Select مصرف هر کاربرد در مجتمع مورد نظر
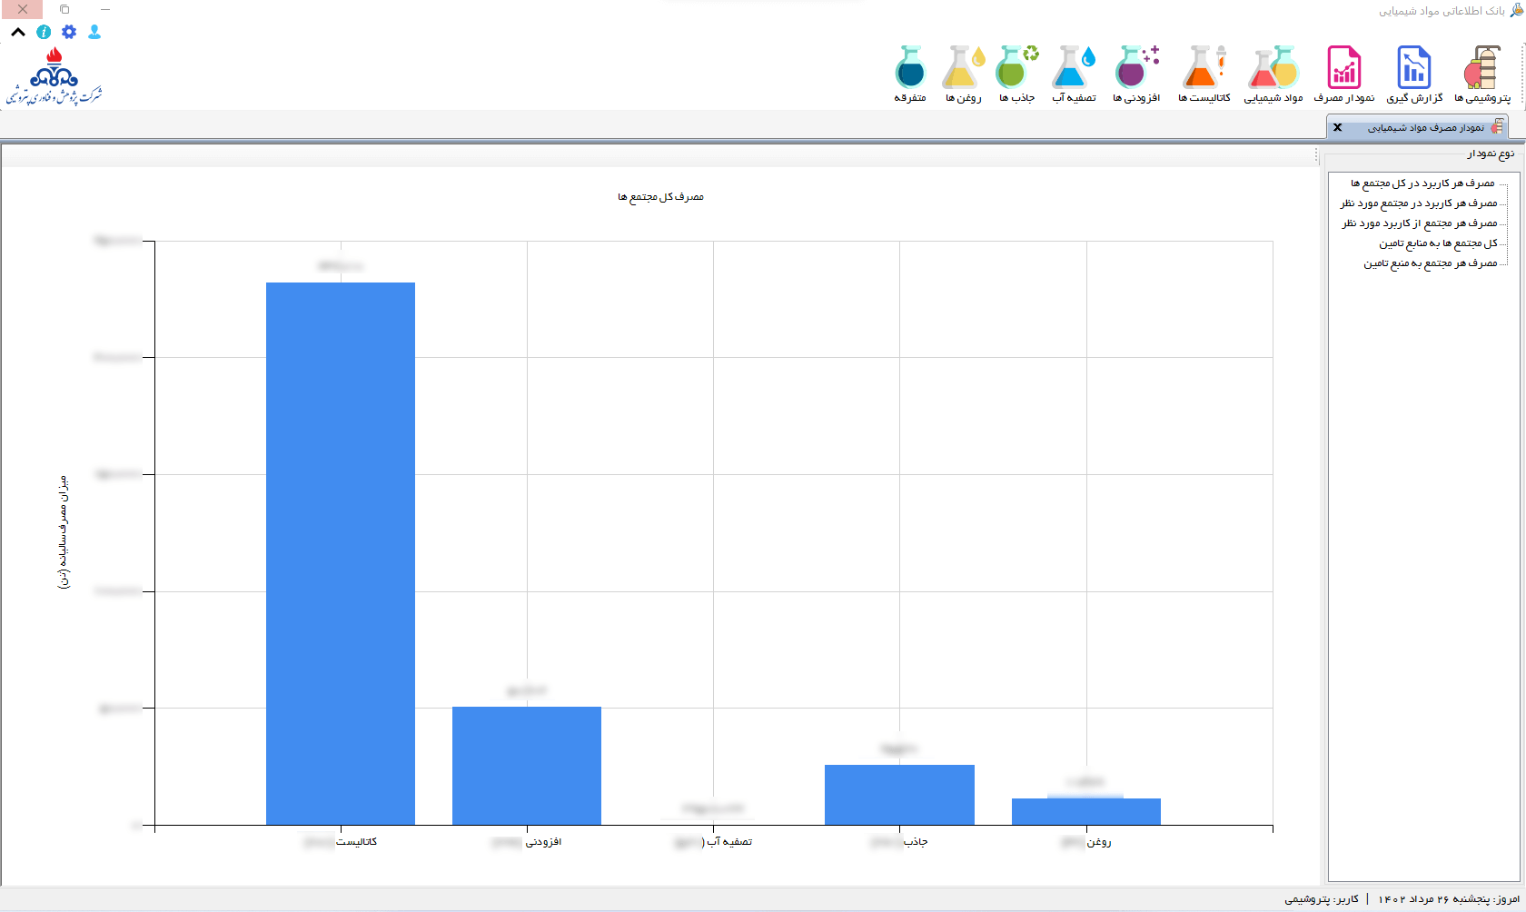 coord(1419,203)
